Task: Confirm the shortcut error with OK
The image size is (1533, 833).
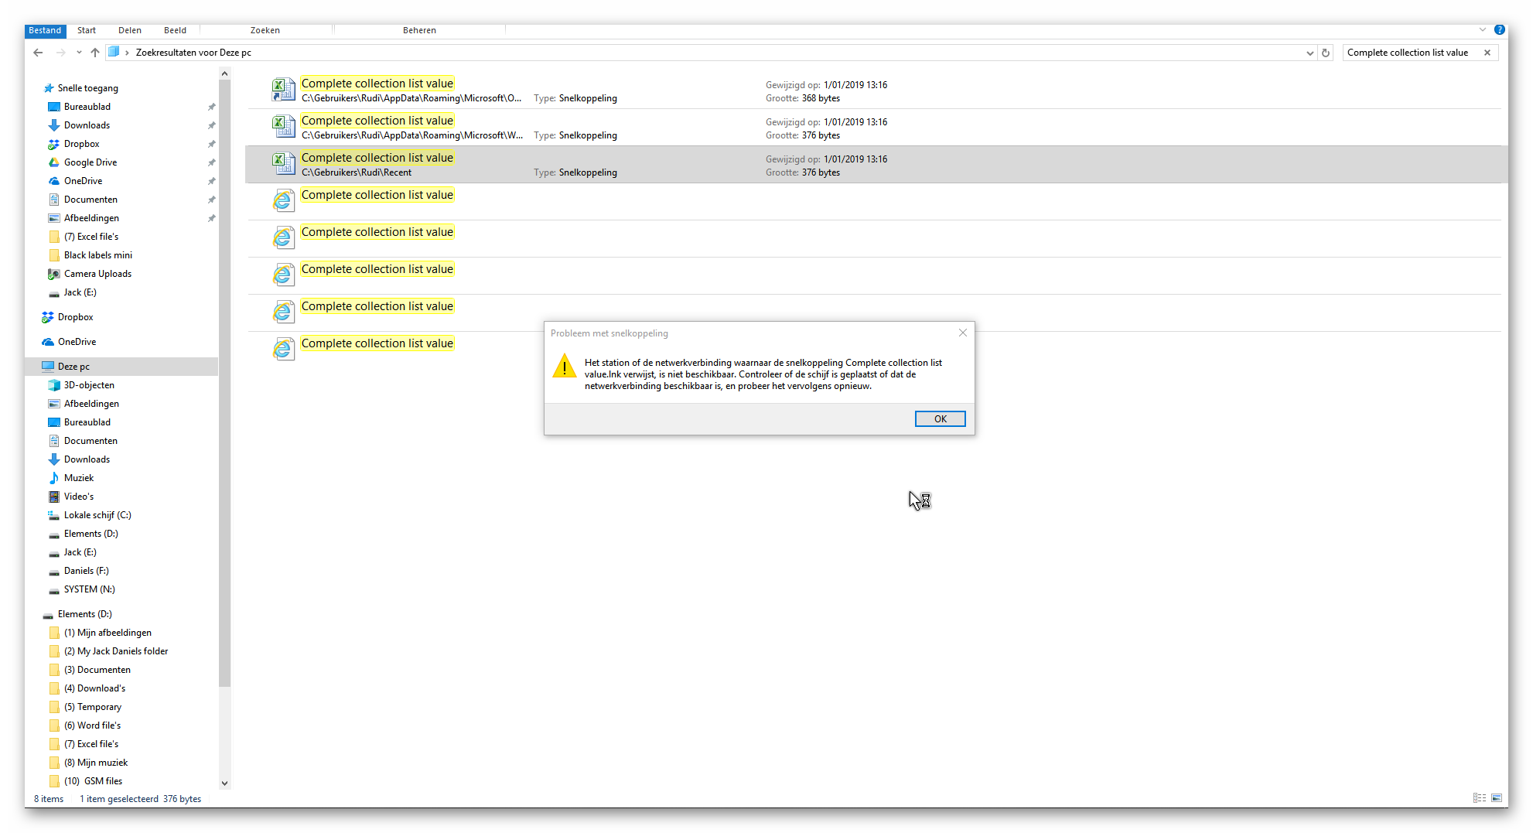Action: (x=940, y=418)
